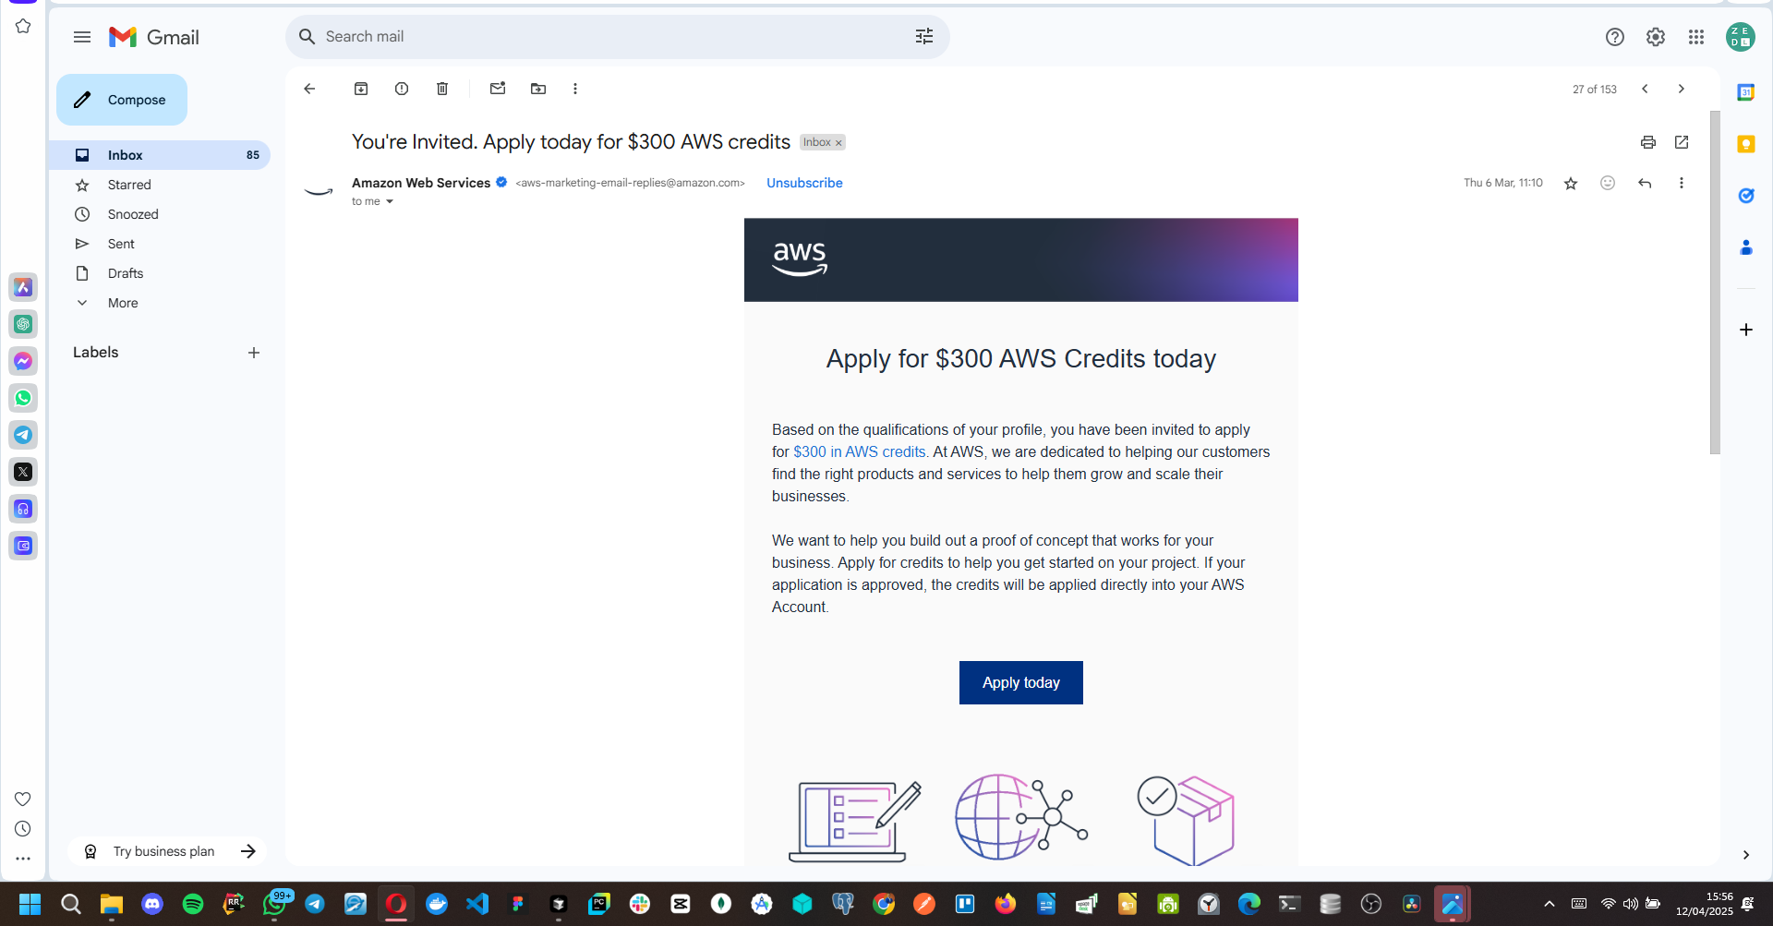1773x926 pixels.
Task: Open email in a new window
Action: tap(1682, 142)
